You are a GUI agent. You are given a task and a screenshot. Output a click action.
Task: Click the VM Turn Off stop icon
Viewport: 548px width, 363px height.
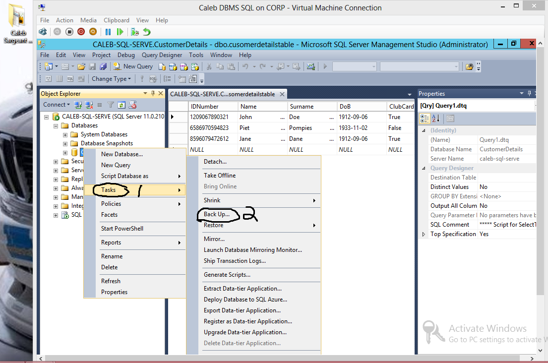pos(69,32)
